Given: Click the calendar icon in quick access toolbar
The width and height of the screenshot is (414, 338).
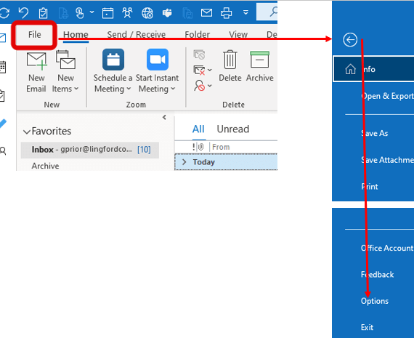Looking at the screenshot, I should 107,12.
